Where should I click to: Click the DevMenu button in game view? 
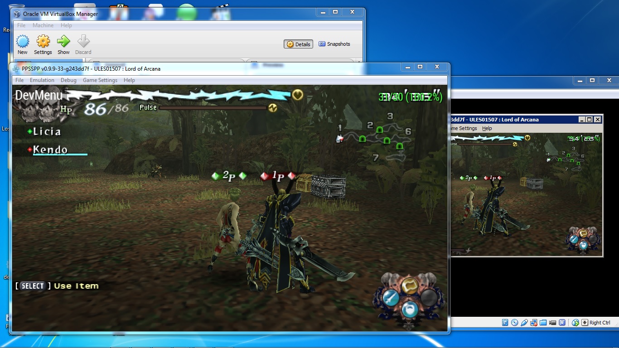(39, 95)
